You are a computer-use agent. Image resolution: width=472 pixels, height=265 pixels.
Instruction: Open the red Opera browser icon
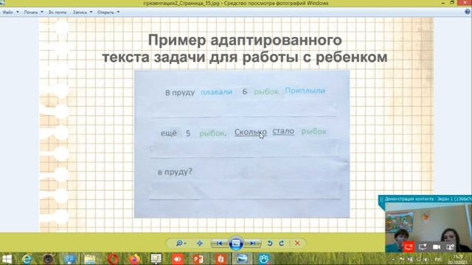point(113,259)
